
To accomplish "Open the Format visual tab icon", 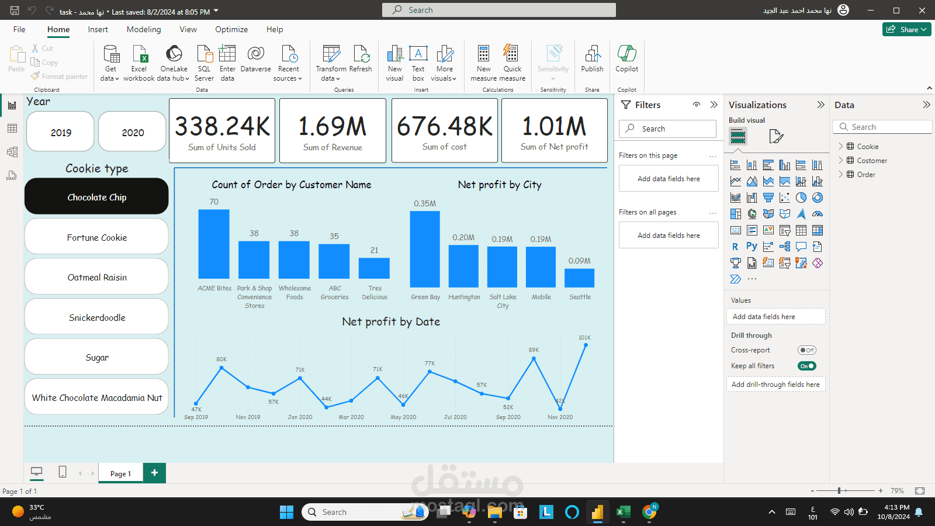I will pos(776,137).
